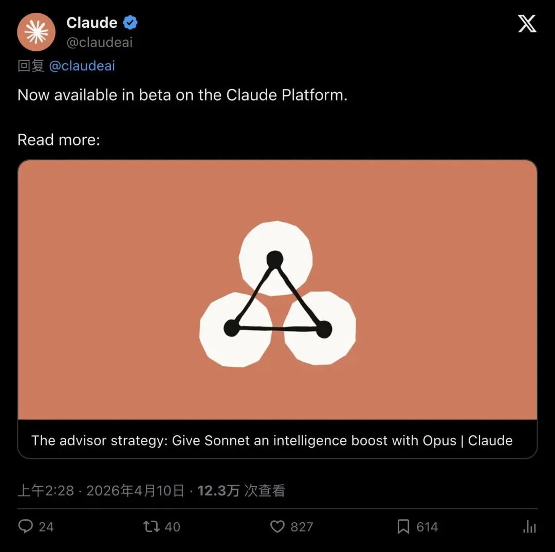Click the 24 reply count
Image resolution: width=555 pixels, height=552 pixels.
pyautogui.click(x=46, y=527)
